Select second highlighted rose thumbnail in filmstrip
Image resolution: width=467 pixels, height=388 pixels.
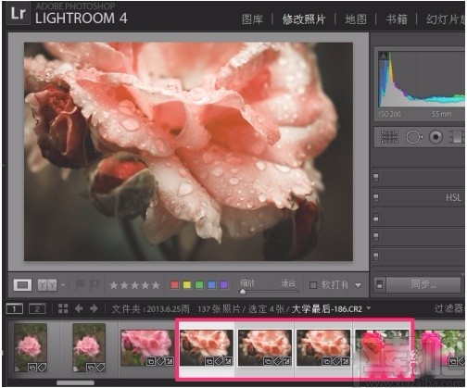click(x=265, y=348)
